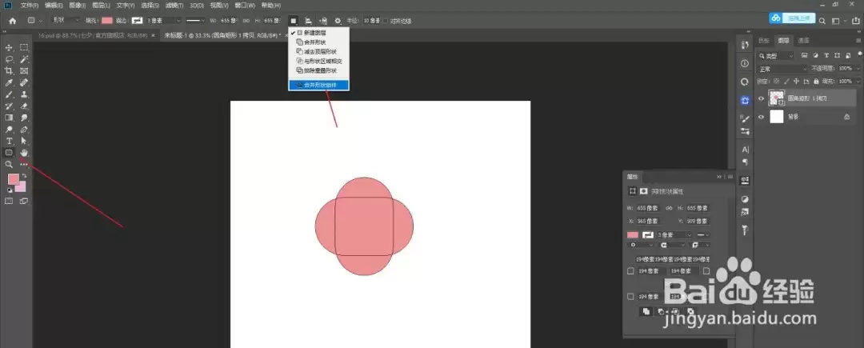Click the search magnifier icon at top right
The image size is (864, 348).
[822, 21]
